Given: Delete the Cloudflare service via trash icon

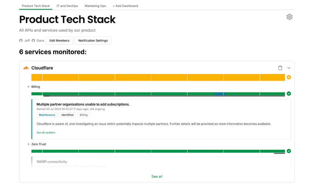Looking at the screenshot, I should [x=280, y=68].
